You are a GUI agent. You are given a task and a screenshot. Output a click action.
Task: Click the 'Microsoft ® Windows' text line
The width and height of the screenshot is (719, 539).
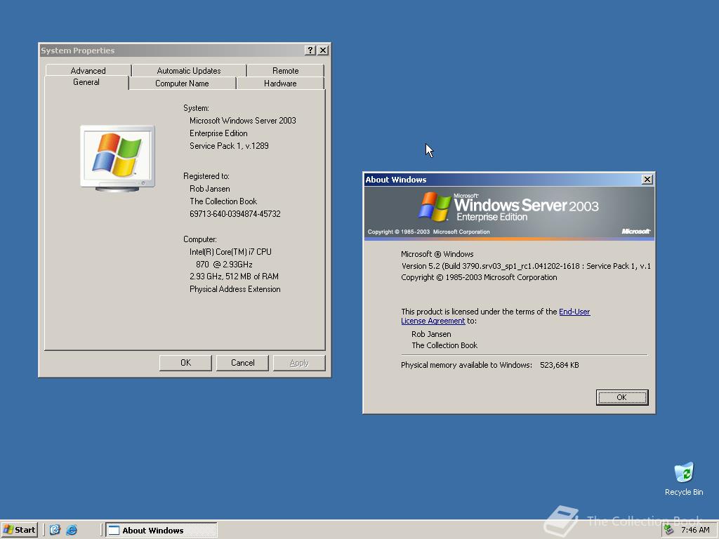[437, 254]
